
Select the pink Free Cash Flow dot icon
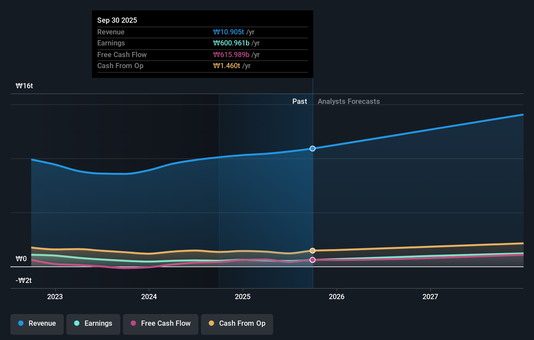[134, 323]
